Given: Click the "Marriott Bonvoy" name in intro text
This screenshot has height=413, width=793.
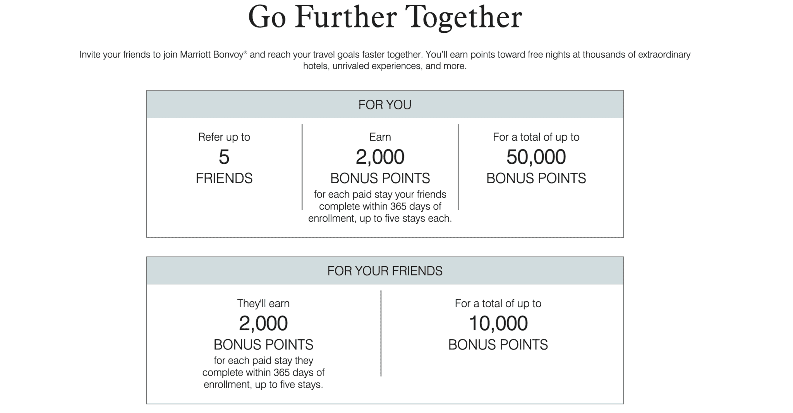Looking at the screenshot, I should tap(212, 54).
